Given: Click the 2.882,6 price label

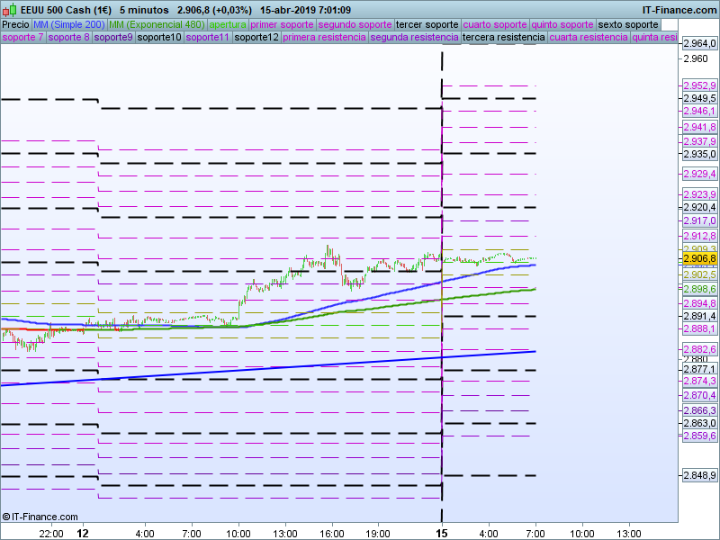Looking at the screenshot, I should pyautogui.click(x=699, y=349).
